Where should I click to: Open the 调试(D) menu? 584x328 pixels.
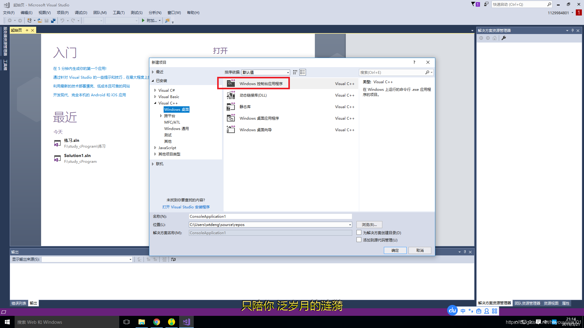pyautogui.click(x=81, y=13)
